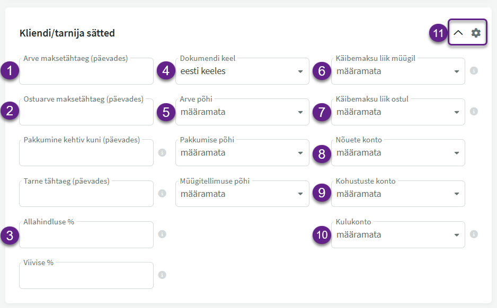Click the Arve maksetähtaeg input field
Viewport: 497px width, 308px height.
[x=86, y=73]
